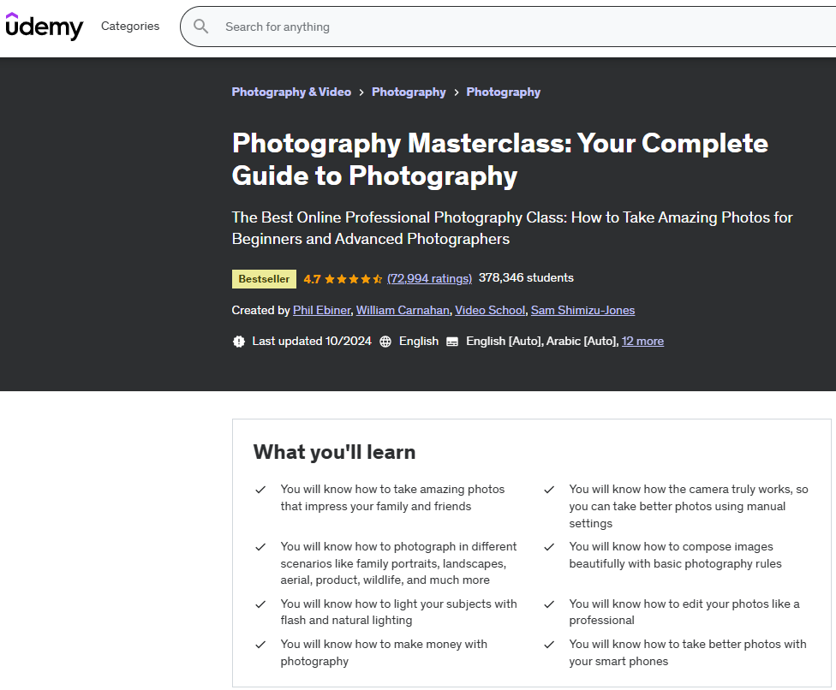
Task: Open the Categories menu
Action: point(130,27)
